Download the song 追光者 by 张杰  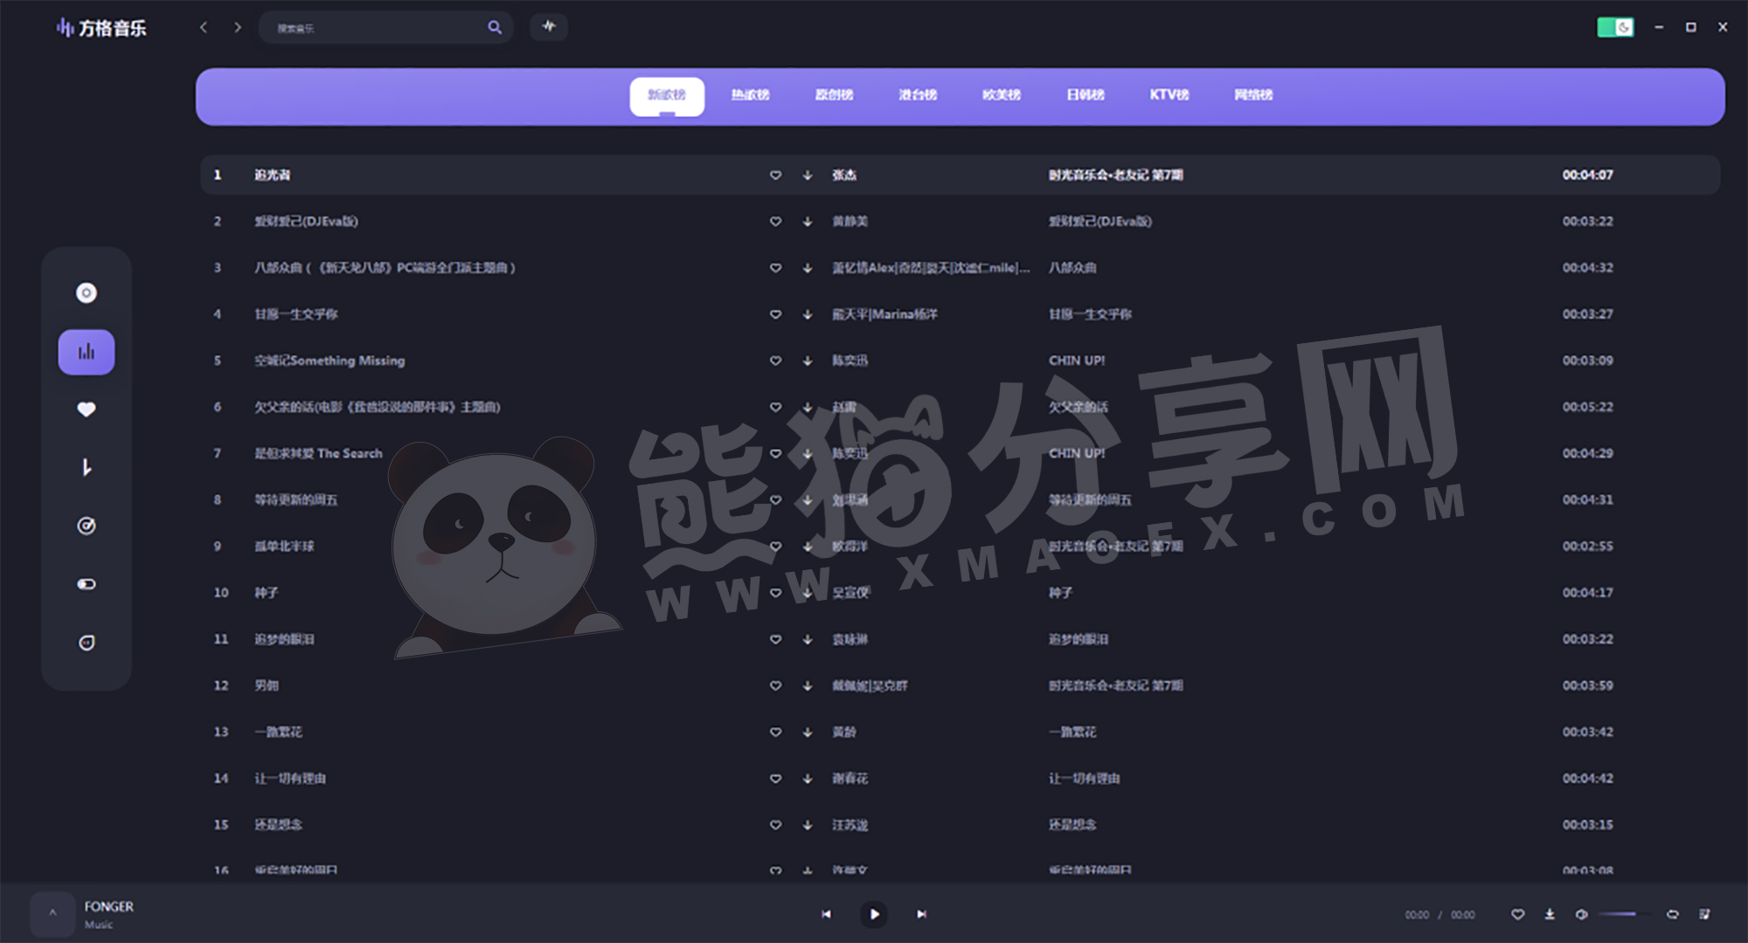pyautogui.click(x=806, y=176)
